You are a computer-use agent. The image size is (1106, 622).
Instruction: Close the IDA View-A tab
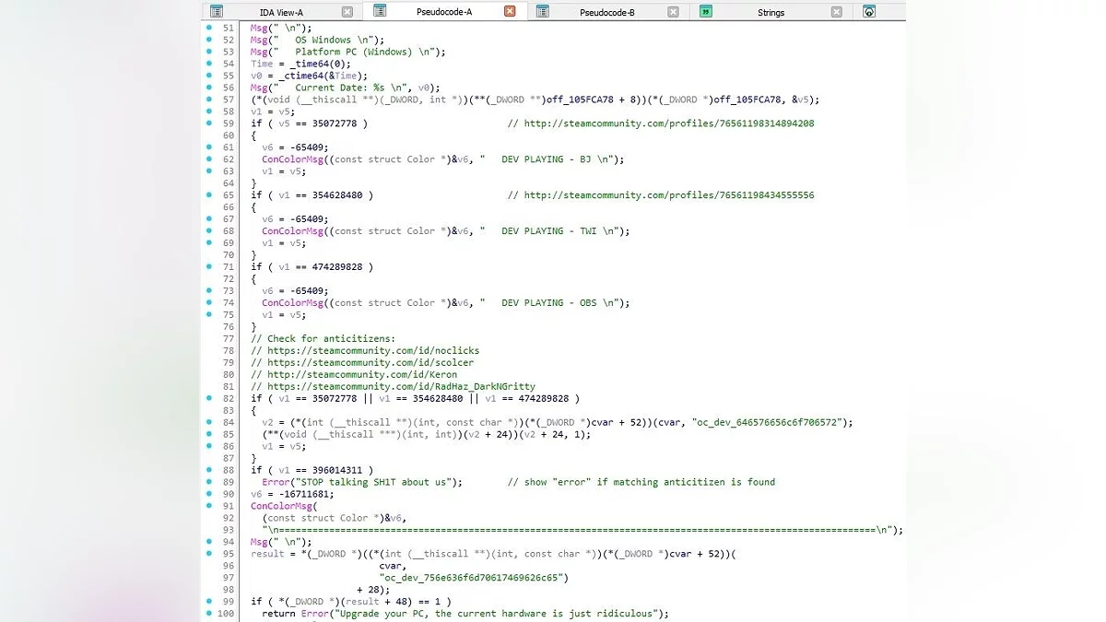[347, 12]
